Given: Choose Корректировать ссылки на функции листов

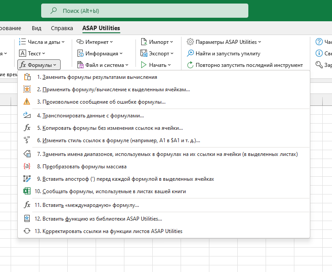Looking at the screenshot, I should click(x=164, y=231).
